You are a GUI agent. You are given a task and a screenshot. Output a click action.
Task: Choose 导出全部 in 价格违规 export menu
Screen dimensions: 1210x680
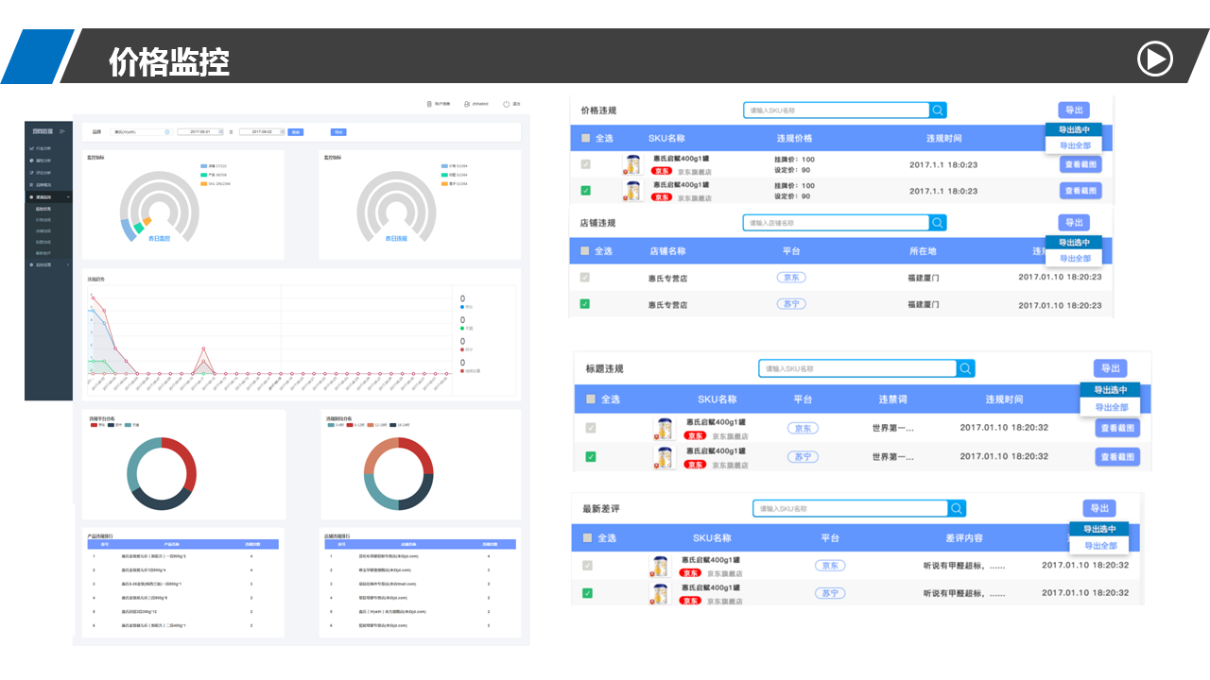click(1074, 145)
